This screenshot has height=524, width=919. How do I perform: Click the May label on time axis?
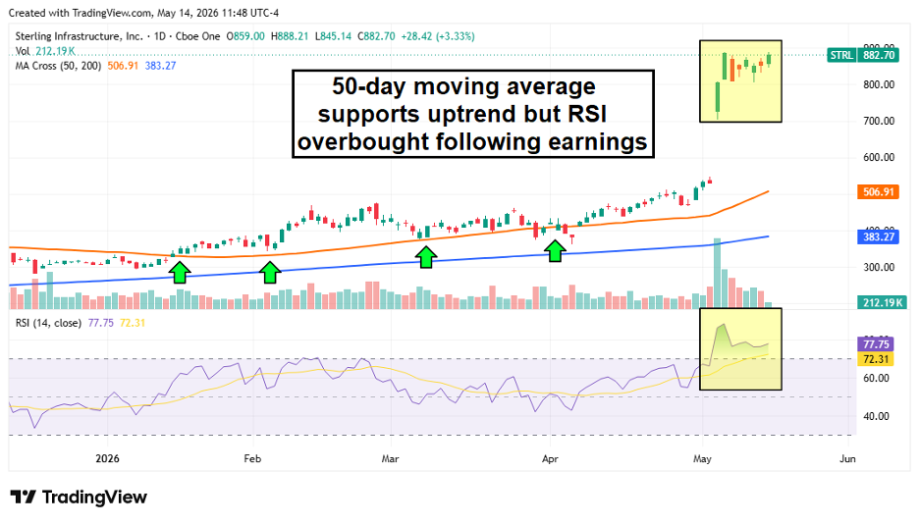pos(702,458)
